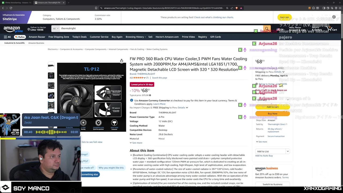Click the Rufus assistant button

click(20, 37)
